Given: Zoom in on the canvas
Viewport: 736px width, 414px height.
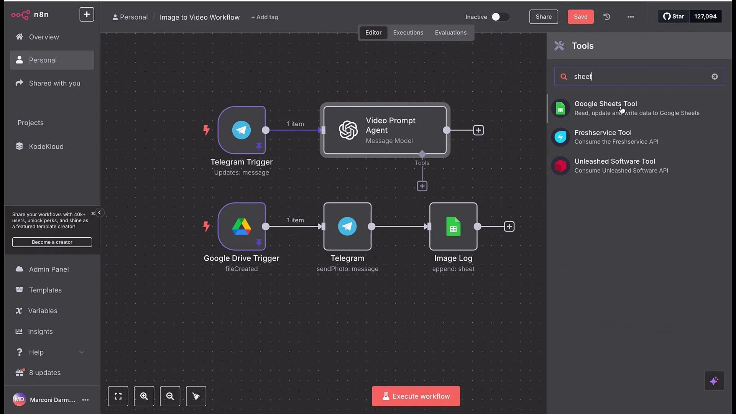Looking at the screenshot, I should 144,396.
